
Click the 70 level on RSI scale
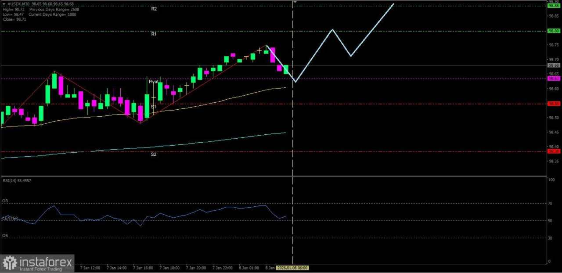point(551,203)
